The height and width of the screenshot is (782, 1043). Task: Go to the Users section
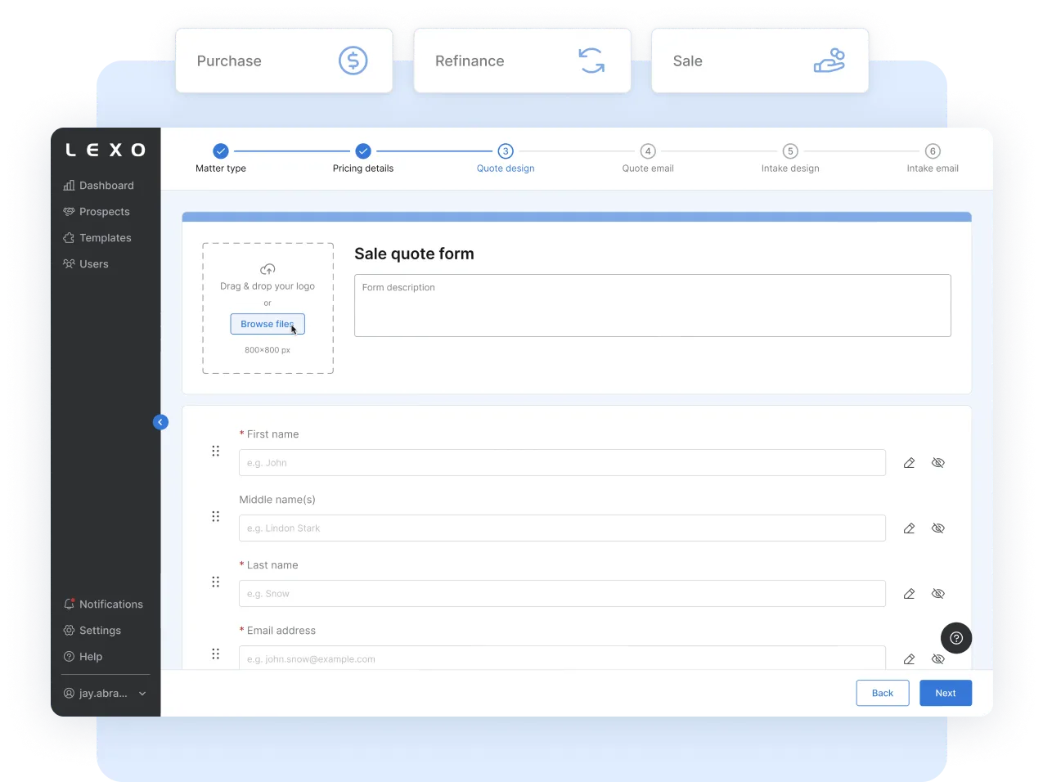(x=95, y=263)
